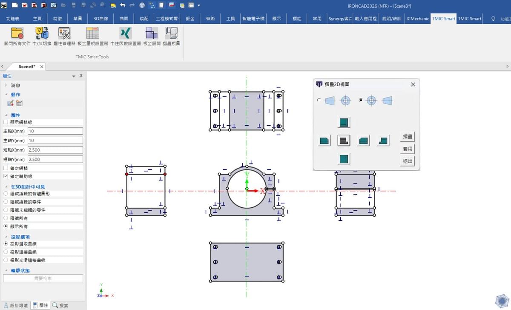
Task: Open the quick access toolbar customize dropdown arrow
Action: click(x=199, y=6)
